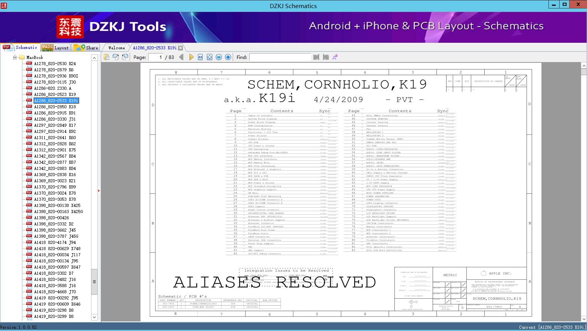Image resolution: width=587 pixels, height=331 pixels.
Task: Click the DZKJ red logo in the banner
Action: [70, 27]
